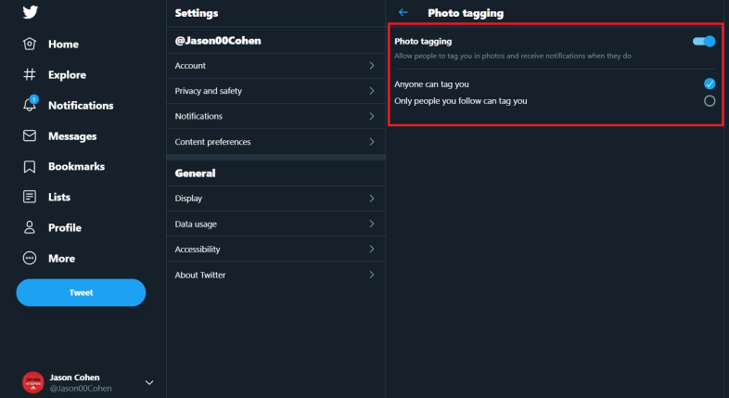The height and width of the screenshot is (398, 729).
Task: Select Anyone can tag you option
Action: point(710,83)
